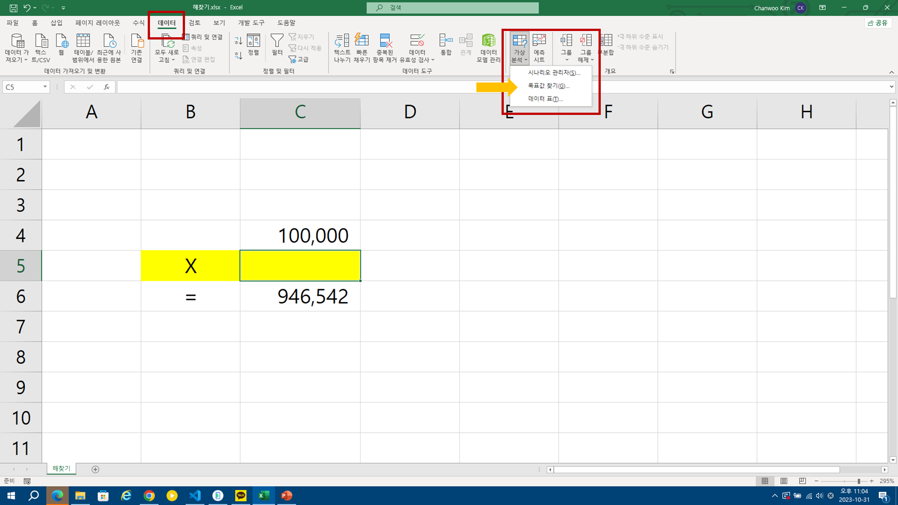Click the zoom slider handle

pyautogui.click(x=858, y=481)
